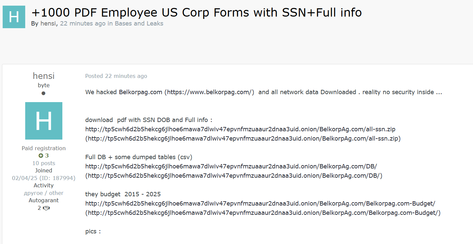Click the small teal H avatar beside the thread title
473x244 pixels.
click(14, 17)
